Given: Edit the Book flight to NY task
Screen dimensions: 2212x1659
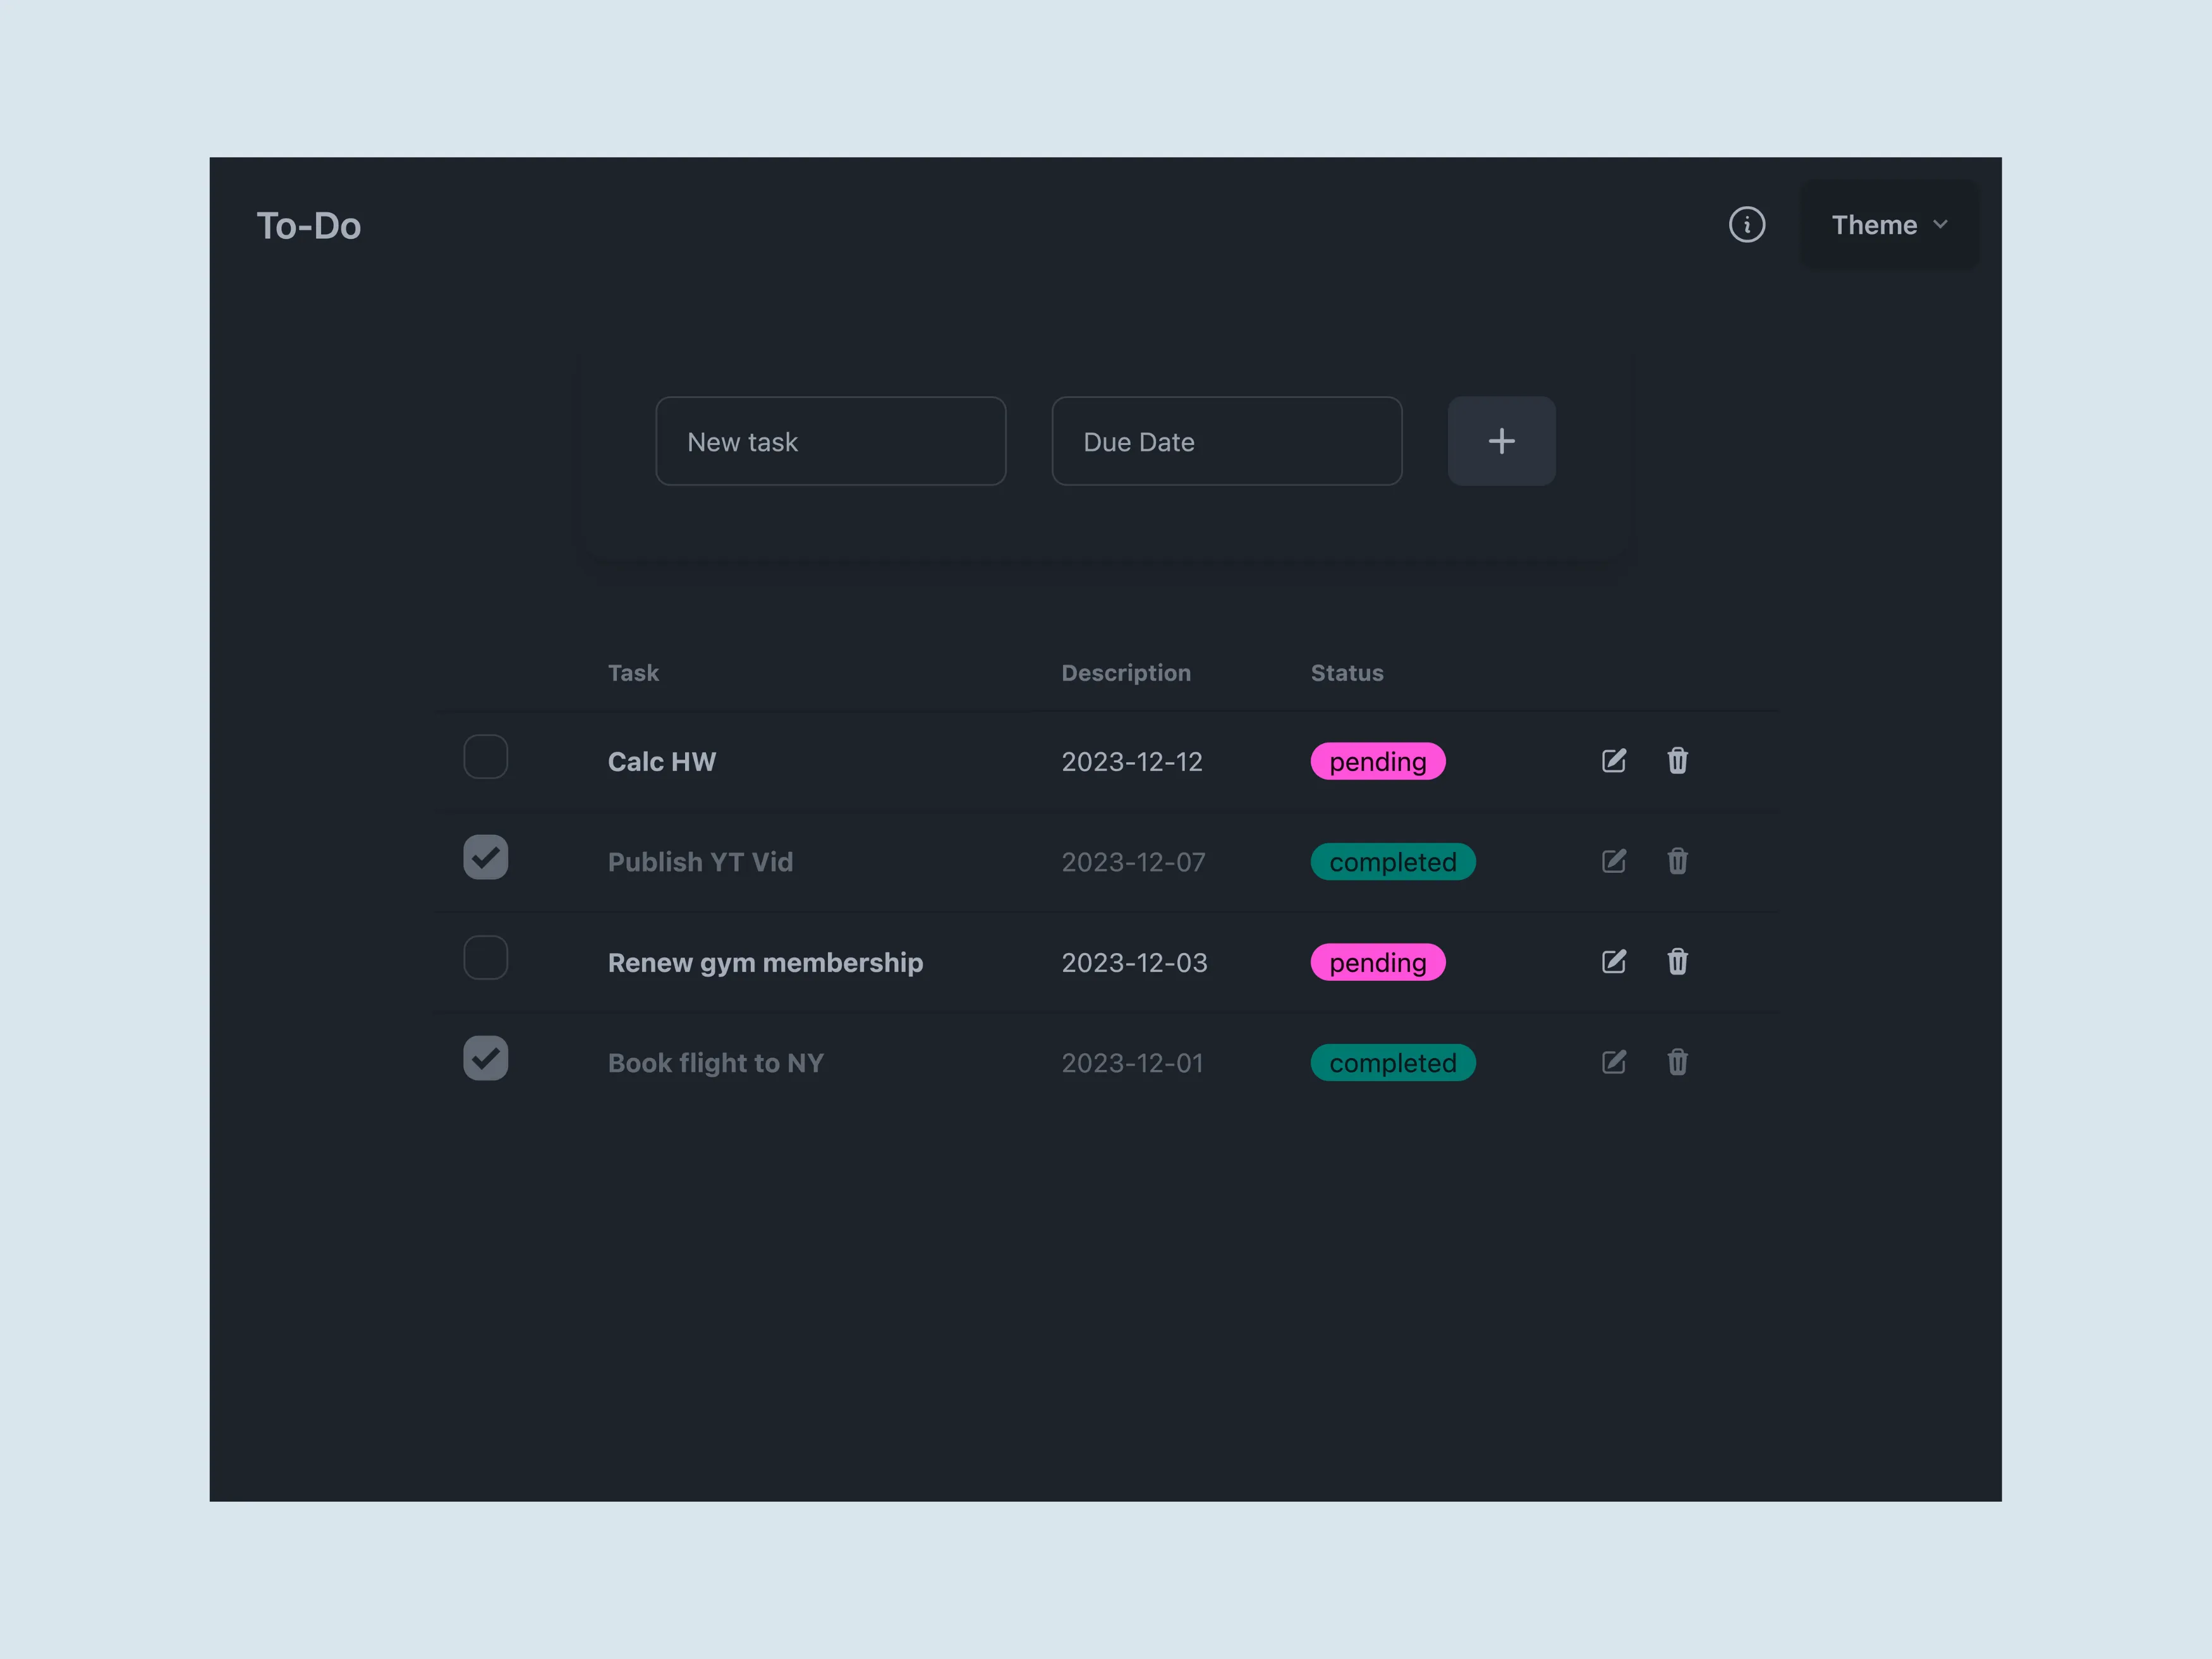Looking at the screenshot, I should [x=1613, y=1062].
